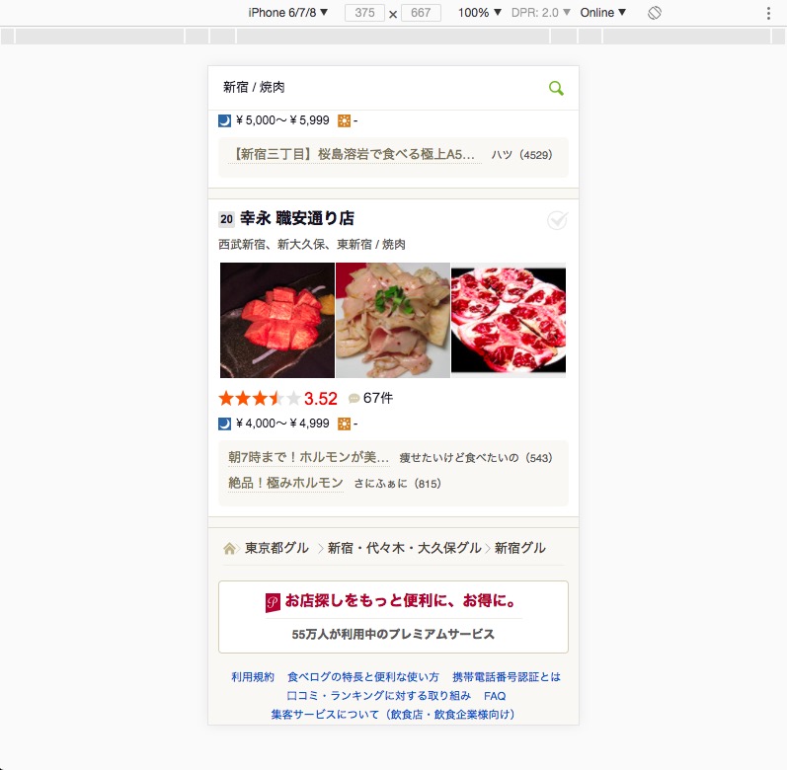Screen dimensions: 787x770
Task: Open the 利用規約 footer link
Action: coord(253,677)
